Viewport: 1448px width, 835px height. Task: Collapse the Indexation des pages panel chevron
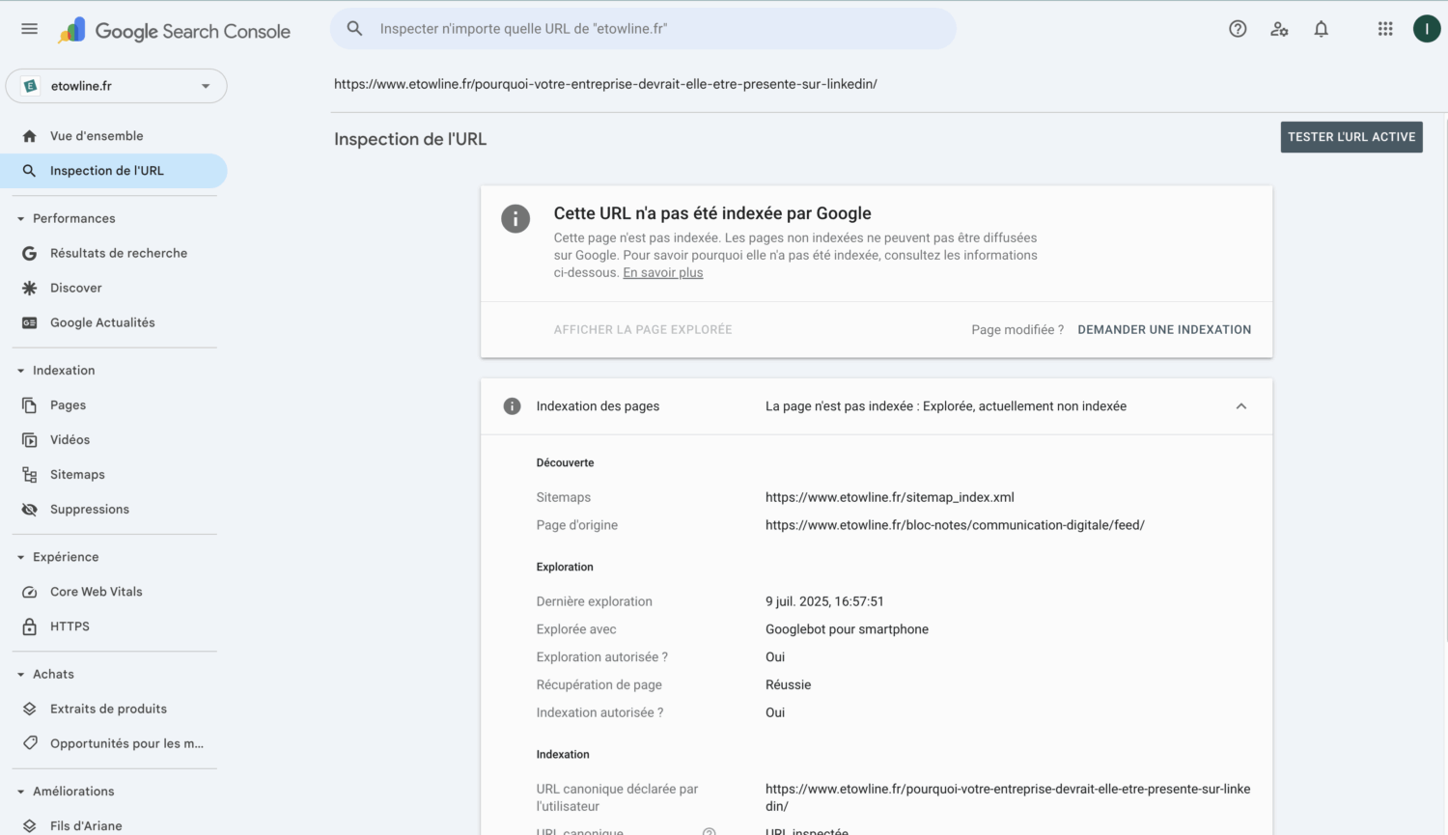click(x=1241, y=406)
